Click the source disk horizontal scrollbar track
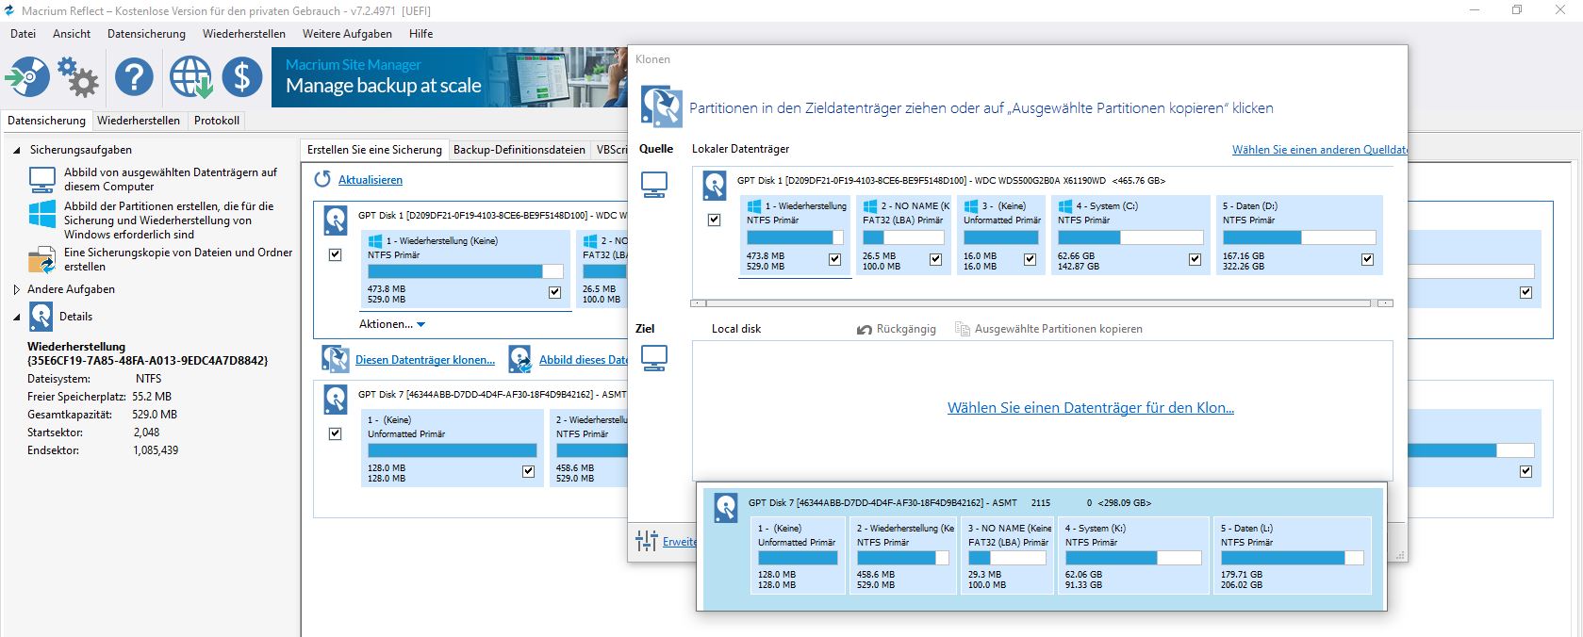The height and width of the screenshot is (637, 1583). coord(1041,303)
